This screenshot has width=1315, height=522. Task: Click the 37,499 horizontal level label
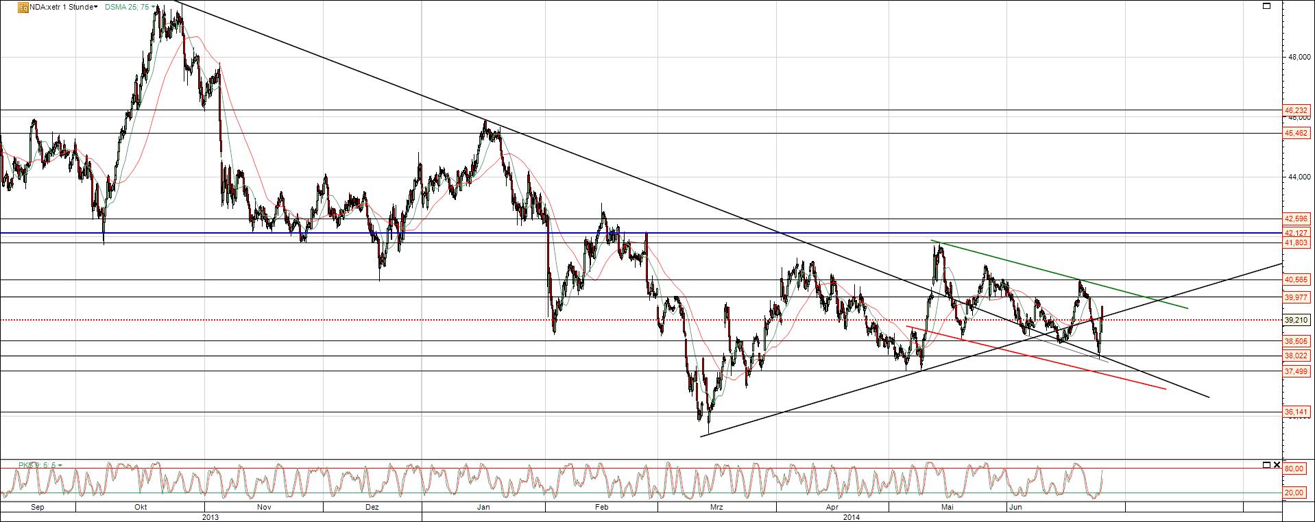1296,371
